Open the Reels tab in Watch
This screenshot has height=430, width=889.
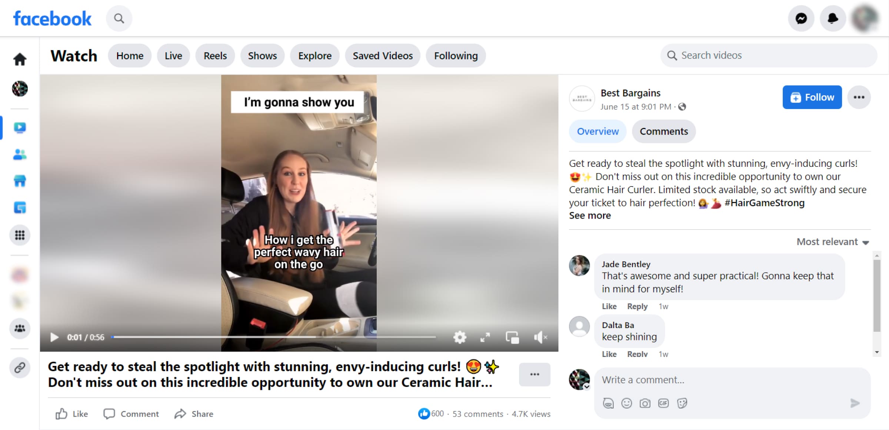coord(215,56)
